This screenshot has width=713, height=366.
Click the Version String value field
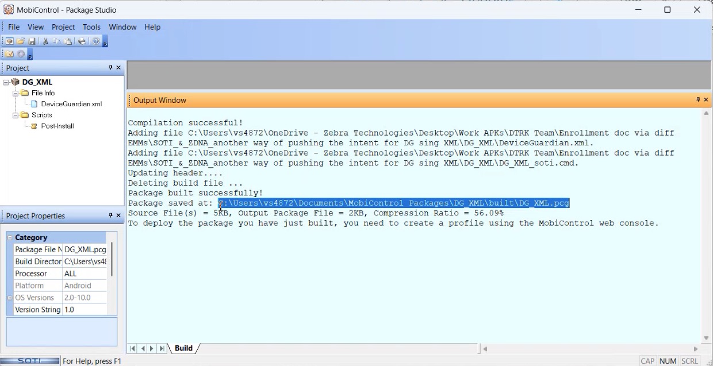[85, 310]
